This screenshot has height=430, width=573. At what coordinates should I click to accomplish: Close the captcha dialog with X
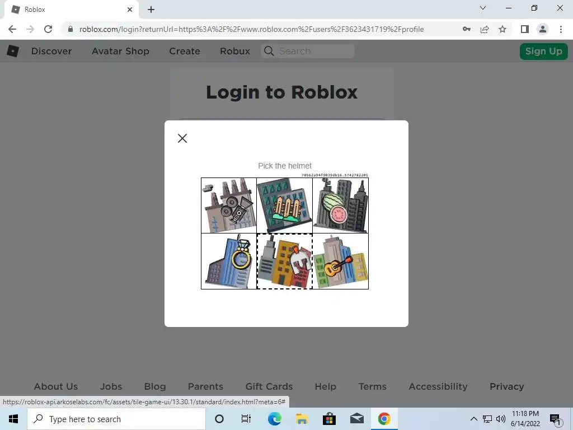(x=182, y=138)
